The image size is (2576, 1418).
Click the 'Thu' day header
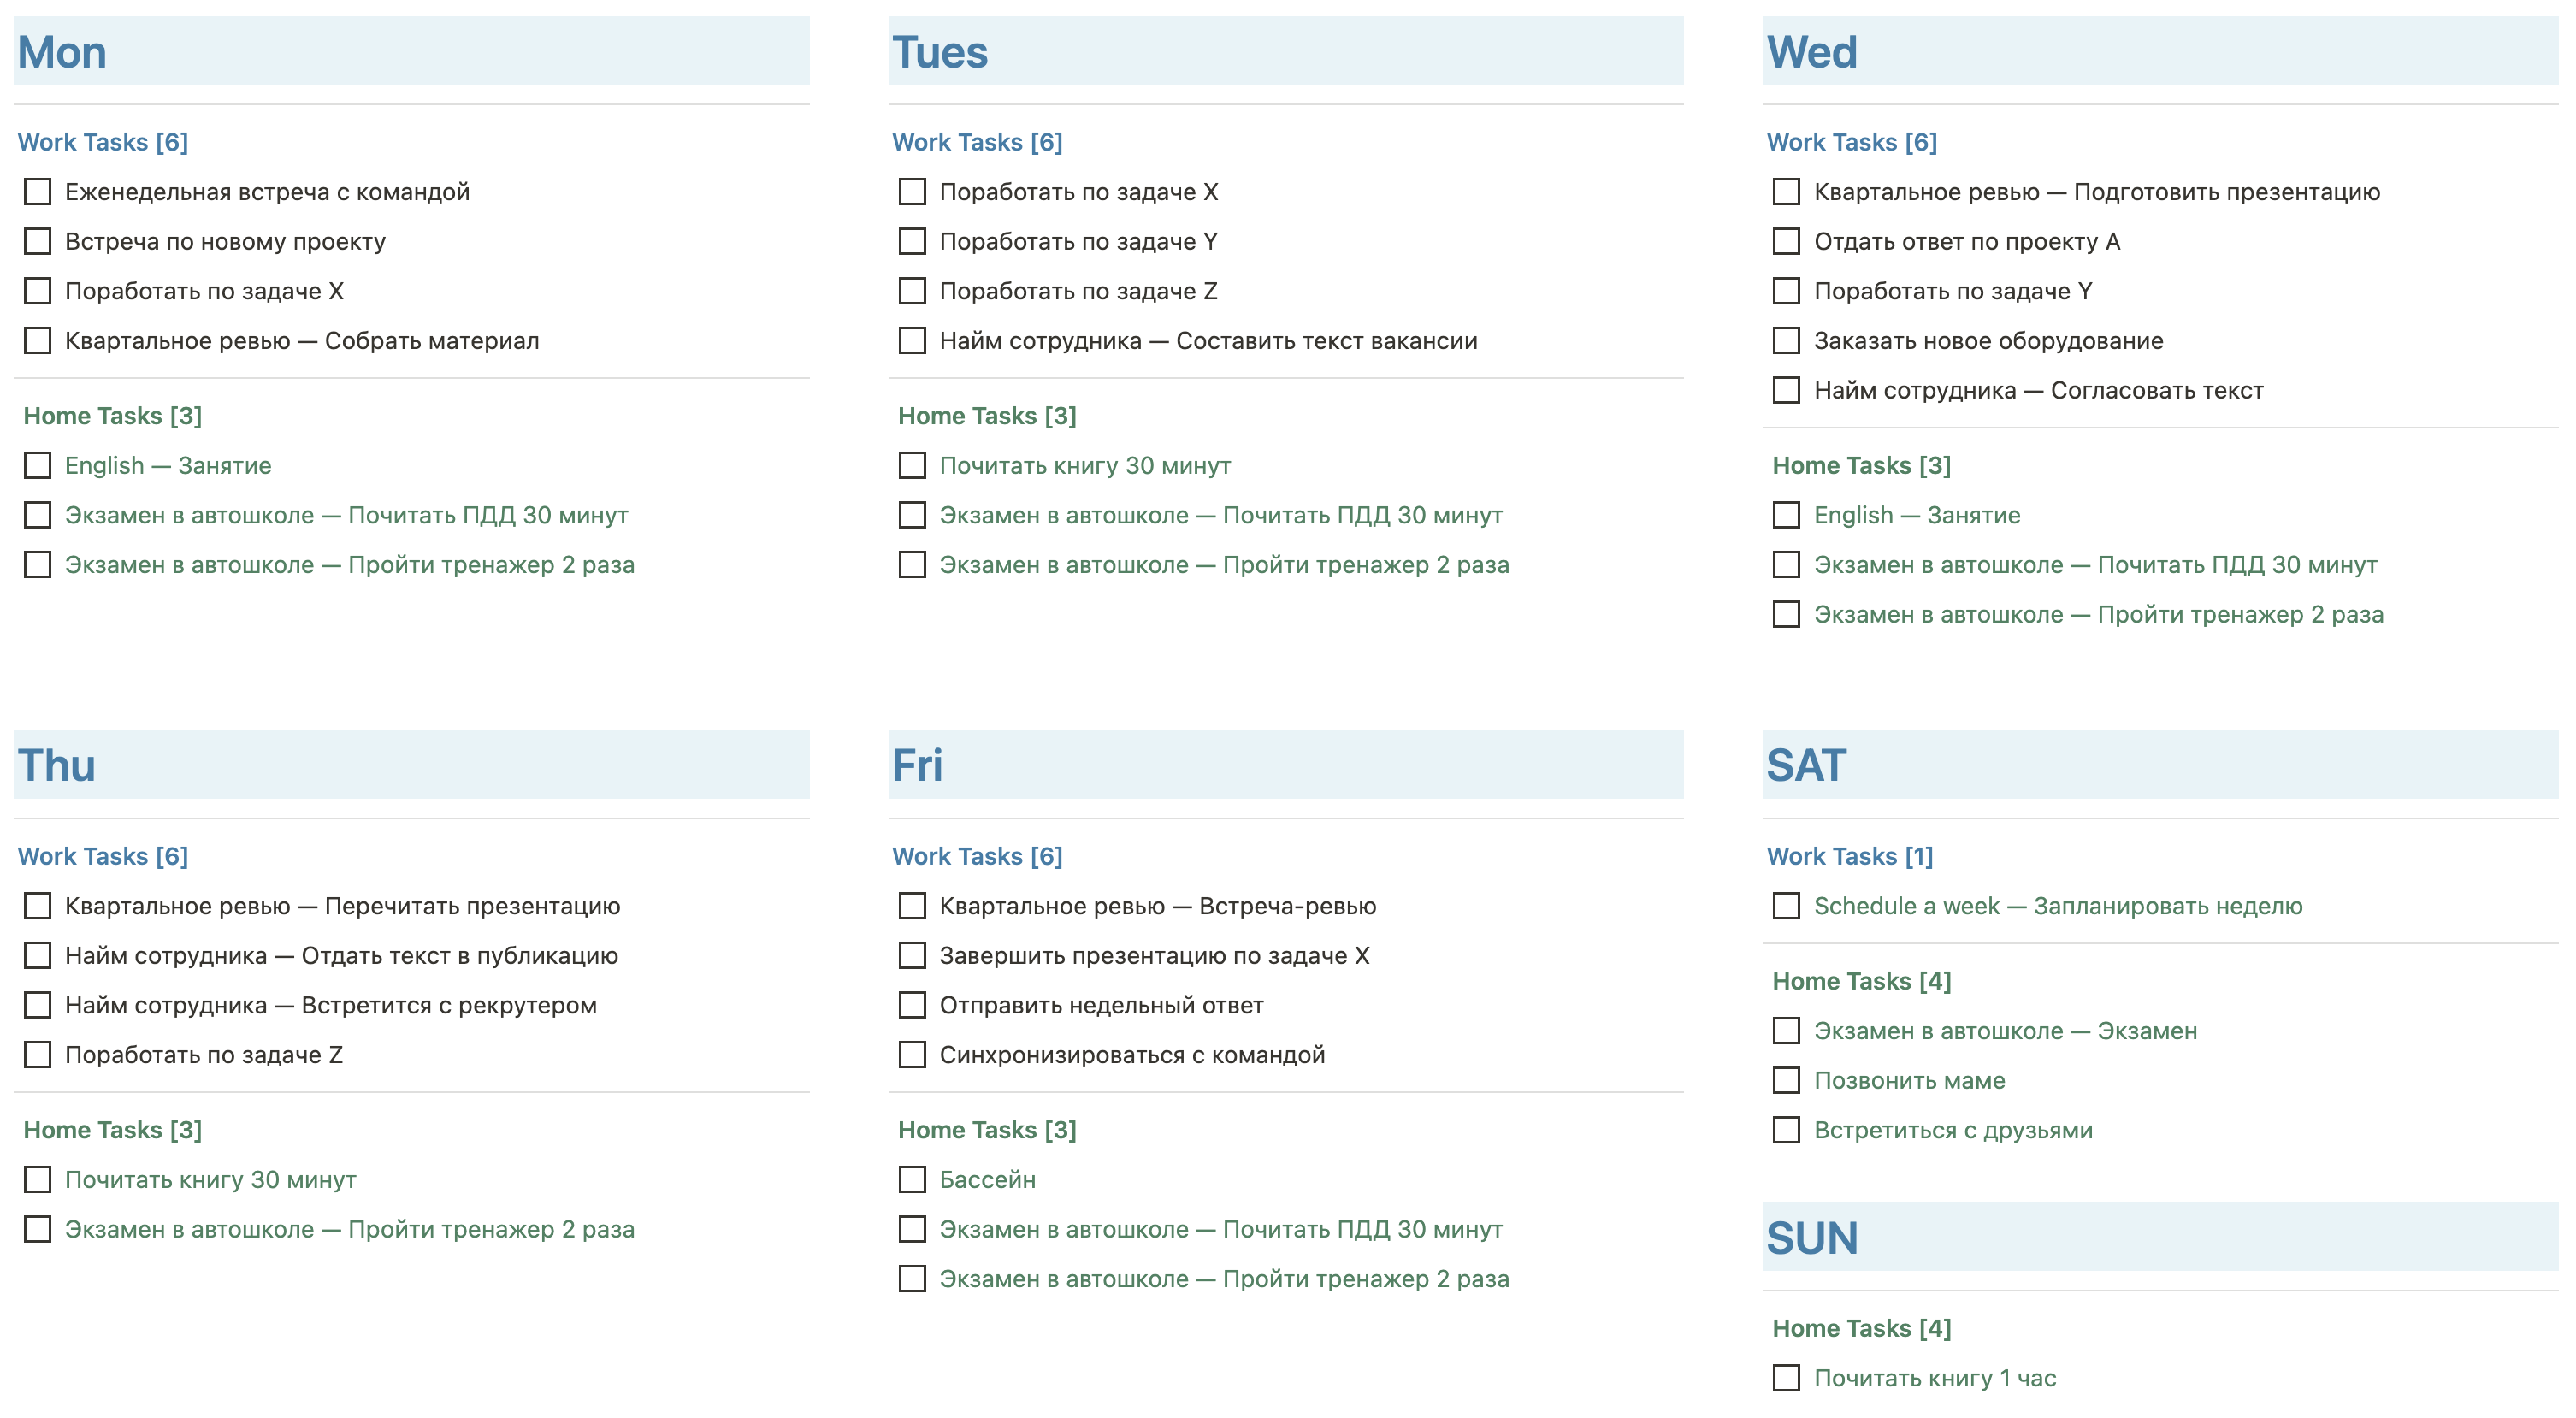tap(57, 766)
